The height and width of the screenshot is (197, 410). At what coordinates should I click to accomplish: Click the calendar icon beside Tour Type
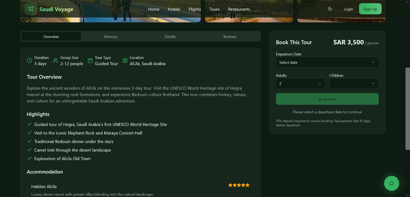(90, 61)
